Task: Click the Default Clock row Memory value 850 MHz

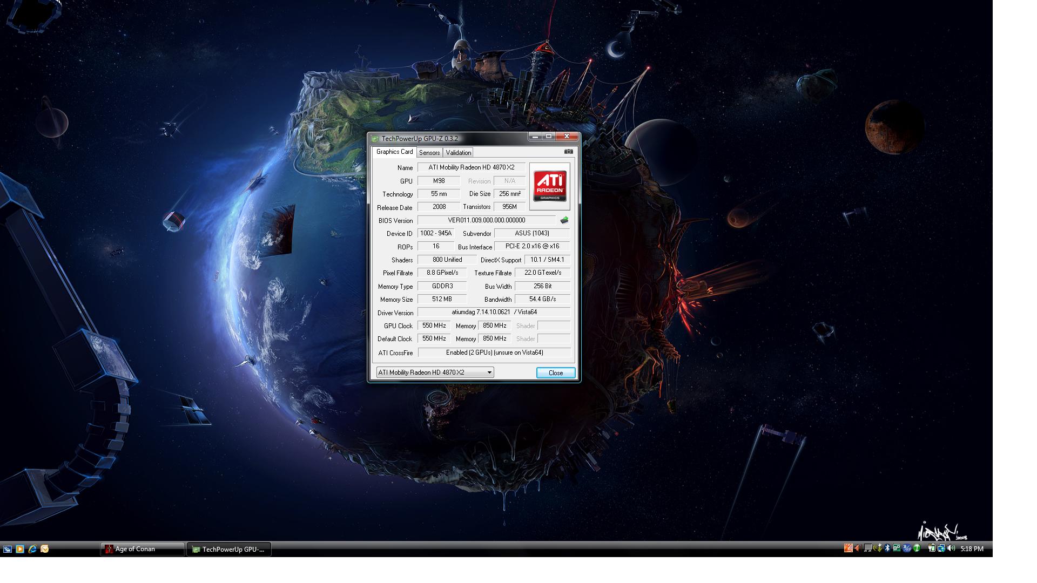Action: pyautogui.click(x=495, y=338)
